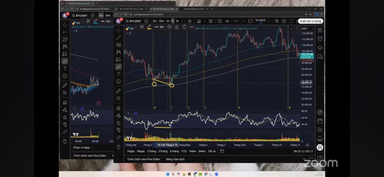Select the 6 tháng range tab
This screenshot has width=384, height=177.
[x=174, y=151]
